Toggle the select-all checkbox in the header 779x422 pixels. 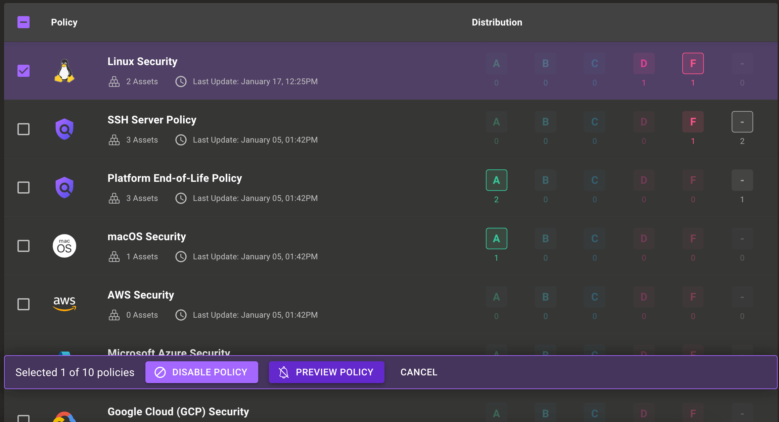click(x=24, y=22)
